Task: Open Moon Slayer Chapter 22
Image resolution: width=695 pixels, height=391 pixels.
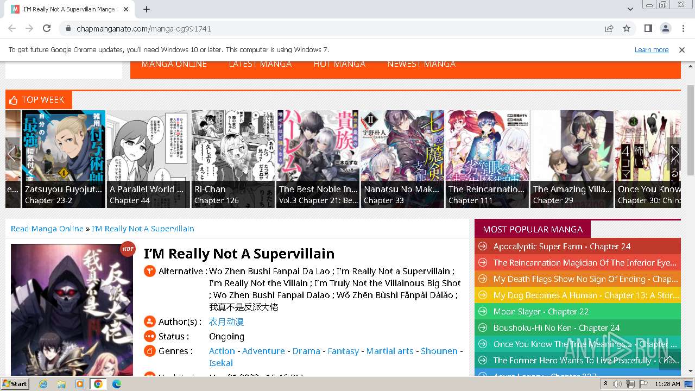Action: pyautogui.click(x=541, y=312)
